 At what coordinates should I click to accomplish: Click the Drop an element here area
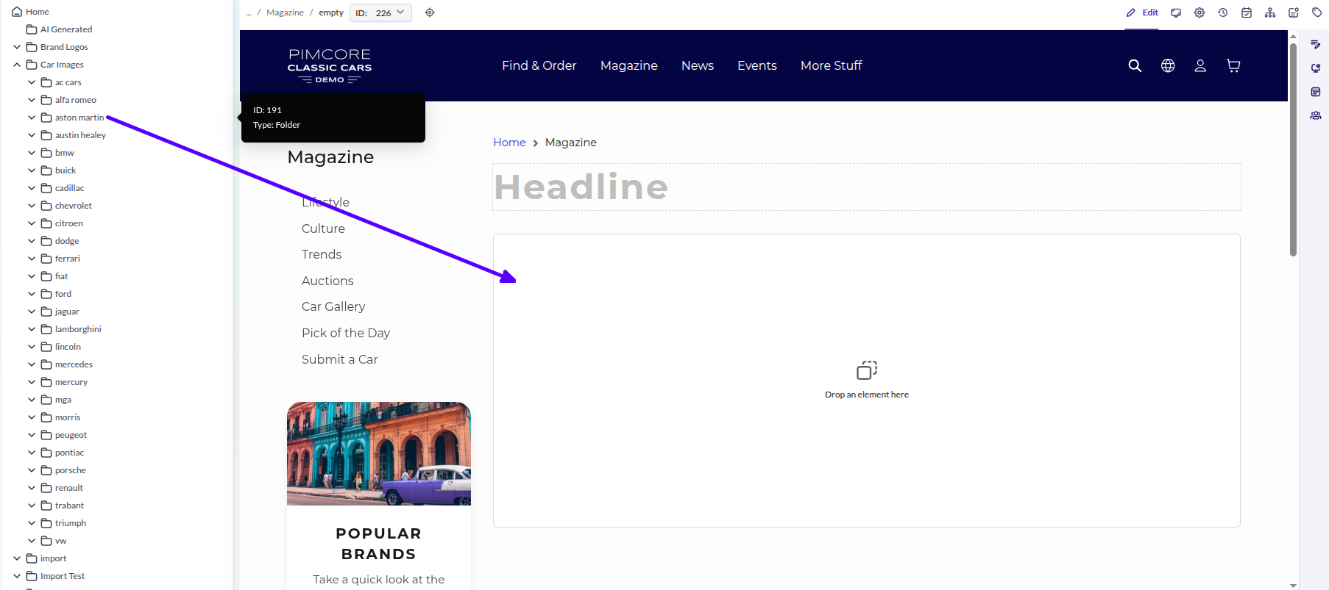(x=867, y=381)
